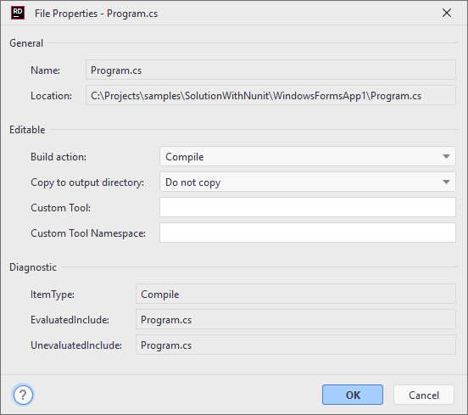The image size is (468, 415).
Task: Dismiss dialog with the Cancel button
Action: 424,395
